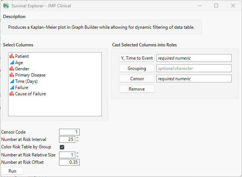242x177 pixels.
Task: Click the JMP Clinical title bar icon
Action: (6, 6)
